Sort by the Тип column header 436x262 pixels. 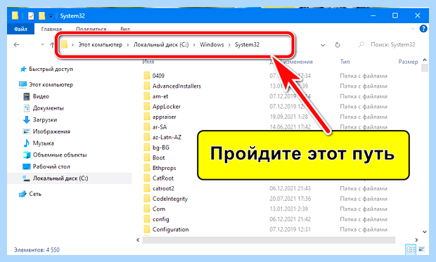coord(345,61)
